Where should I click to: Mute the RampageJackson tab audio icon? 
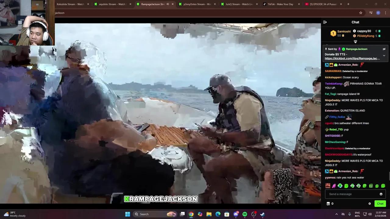coord(168,4)
